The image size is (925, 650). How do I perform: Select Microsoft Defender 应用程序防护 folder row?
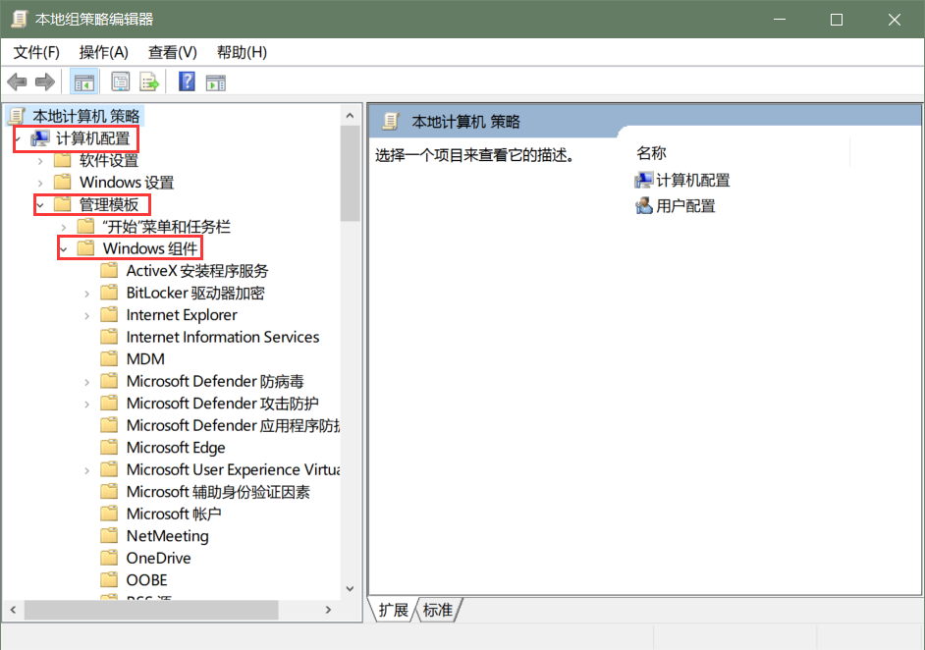(220, 425)
